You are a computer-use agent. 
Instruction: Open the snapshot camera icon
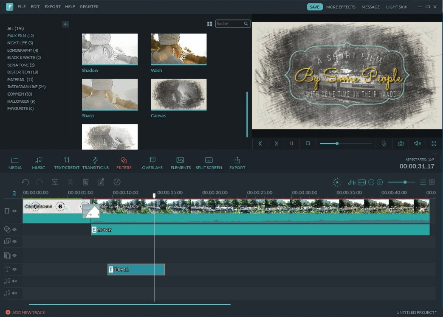[x=401, y=143]
